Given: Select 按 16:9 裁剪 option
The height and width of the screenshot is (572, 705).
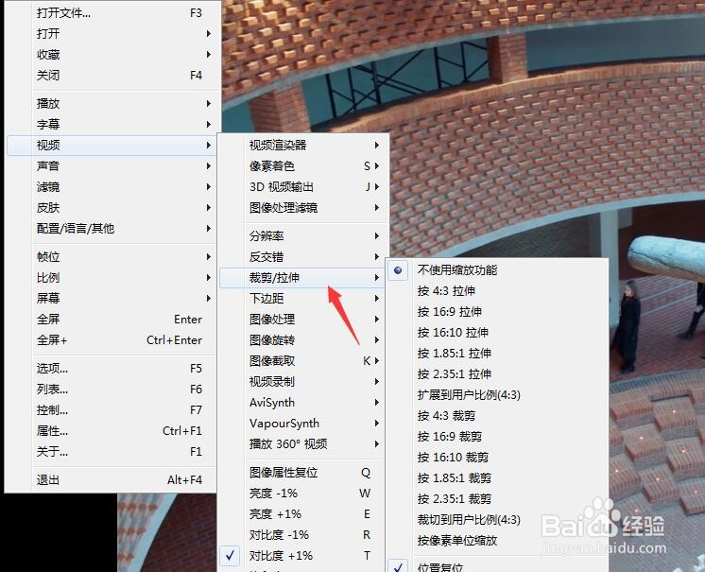Looking at the screenshot, I should [x=496, y=436].
